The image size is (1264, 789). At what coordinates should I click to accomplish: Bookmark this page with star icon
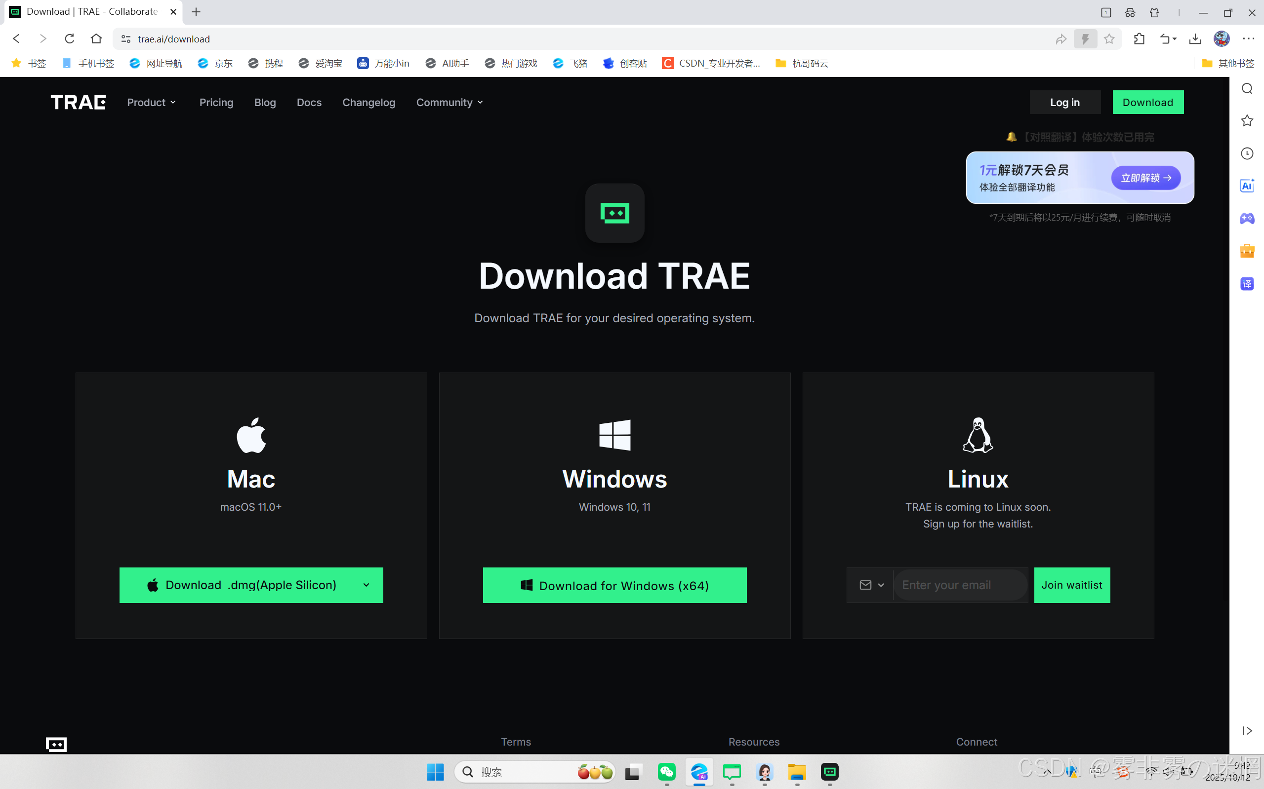(1109, 38)
